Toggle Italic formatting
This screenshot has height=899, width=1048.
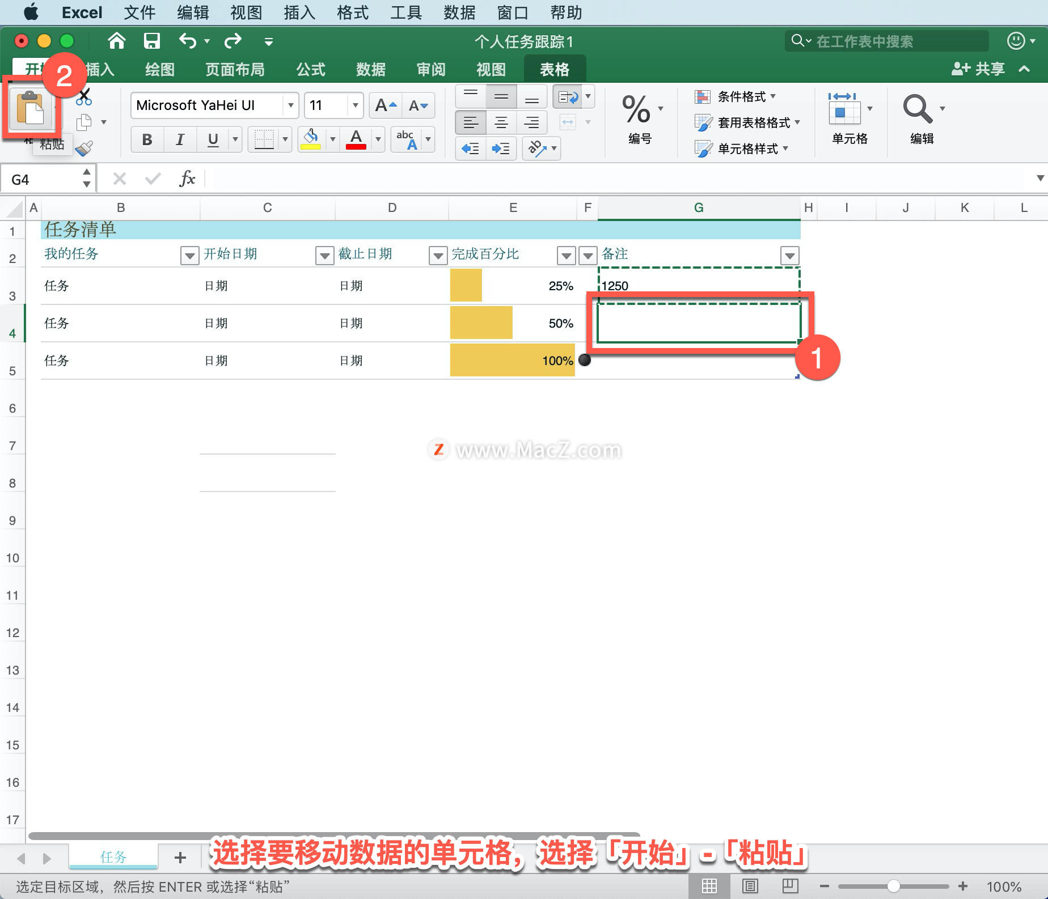point(180,139)
